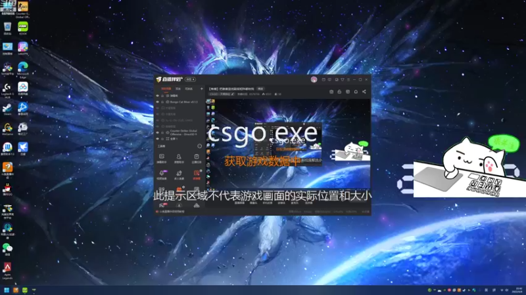Click the bell notification icon above the preview
The width and height of the screenshot is (526, 295).
[x=356, y=92]
